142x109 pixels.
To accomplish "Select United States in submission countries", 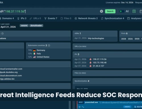I will [x=43, y=57].
